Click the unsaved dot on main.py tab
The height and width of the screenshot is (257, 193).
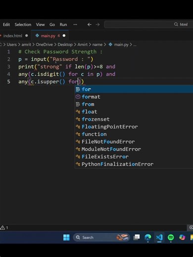pos(64,36)
